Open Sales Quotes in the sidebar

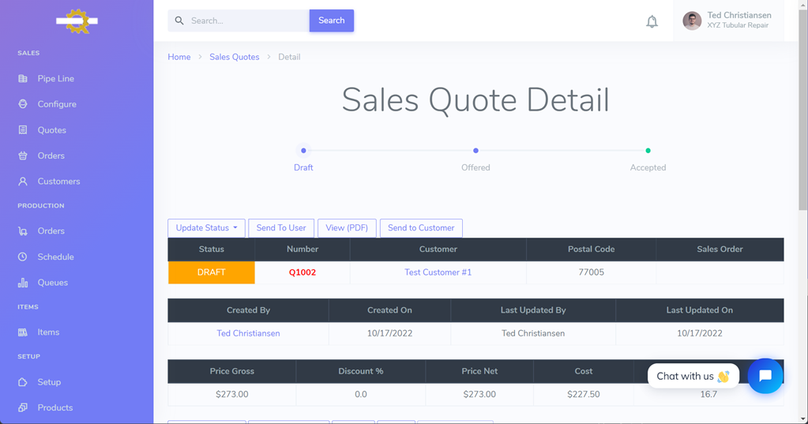[51, 130]
